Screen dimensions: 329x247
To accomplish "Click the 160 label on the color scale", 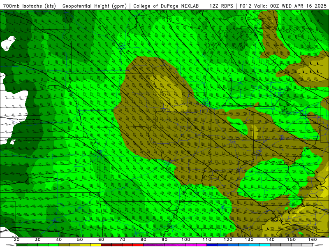I will point(313,240).
